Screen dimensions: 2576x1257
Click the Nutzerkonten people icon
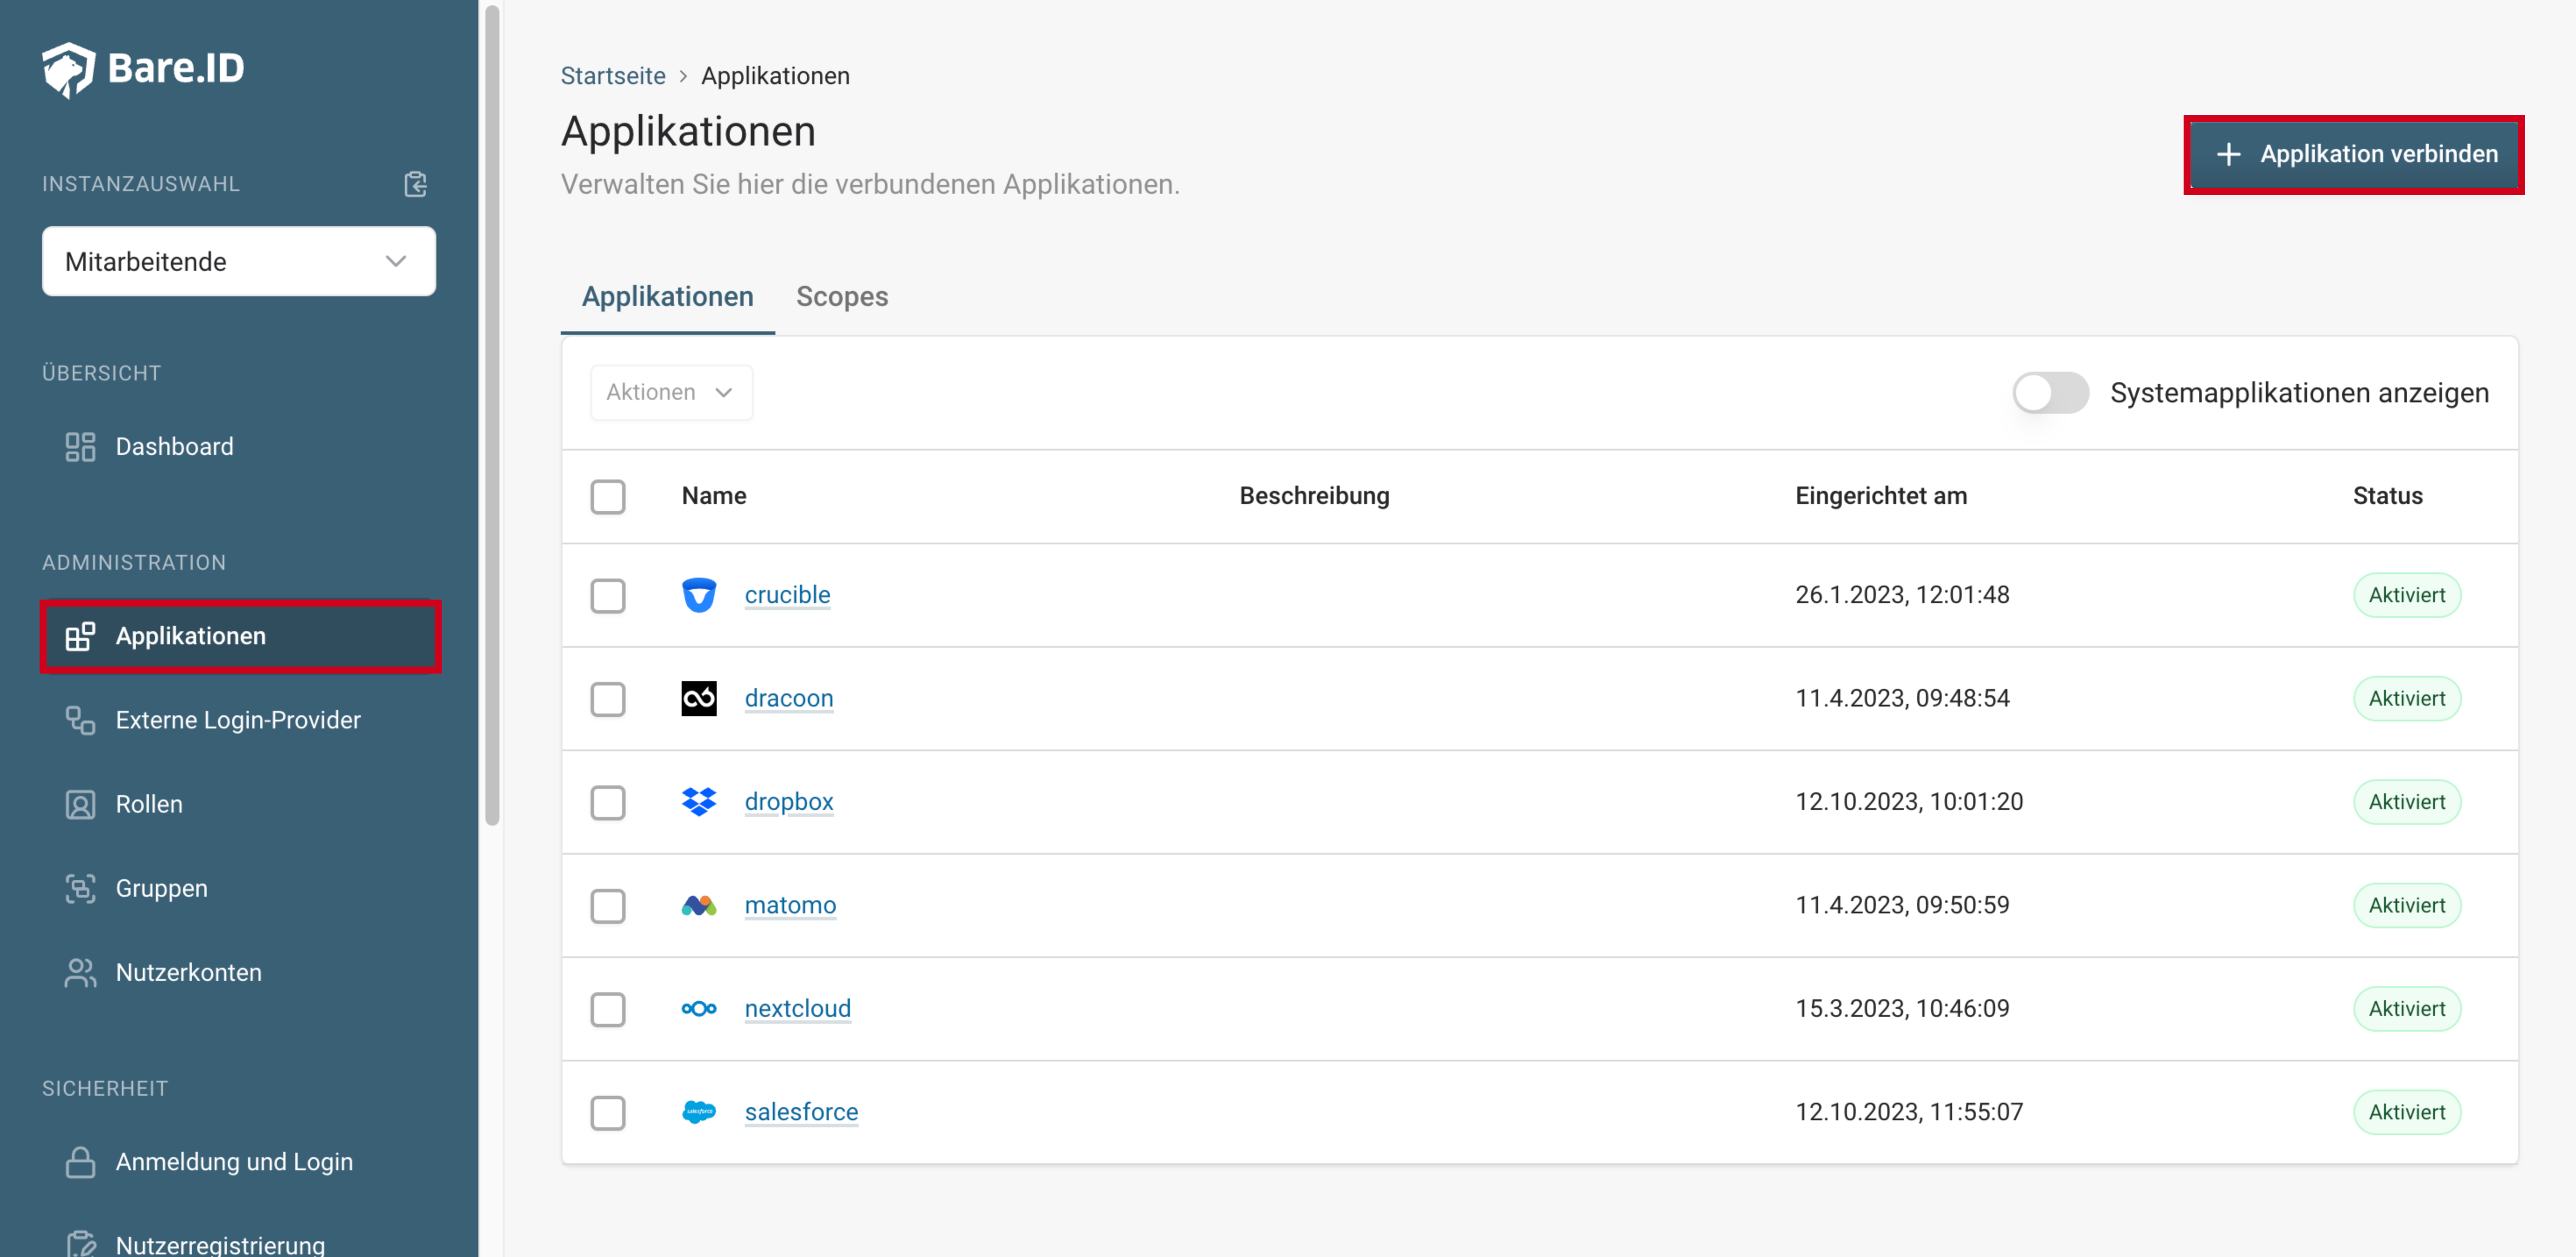point(80,973)
